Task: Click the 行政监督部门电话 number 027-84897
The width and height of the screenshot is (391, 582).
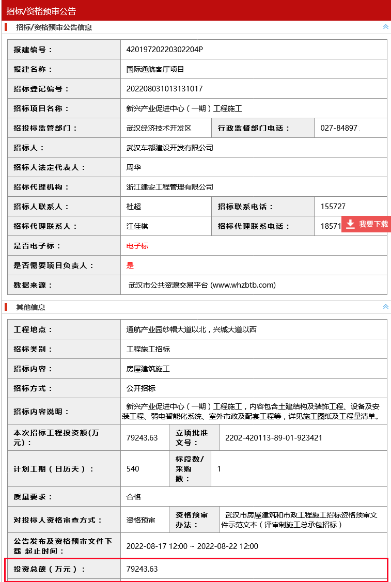Action: point(339,128)
